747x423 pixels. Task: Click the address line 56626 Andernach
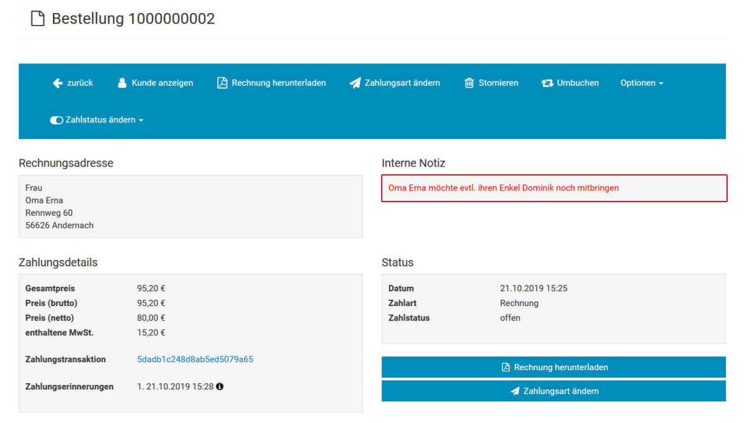[60, 225]
